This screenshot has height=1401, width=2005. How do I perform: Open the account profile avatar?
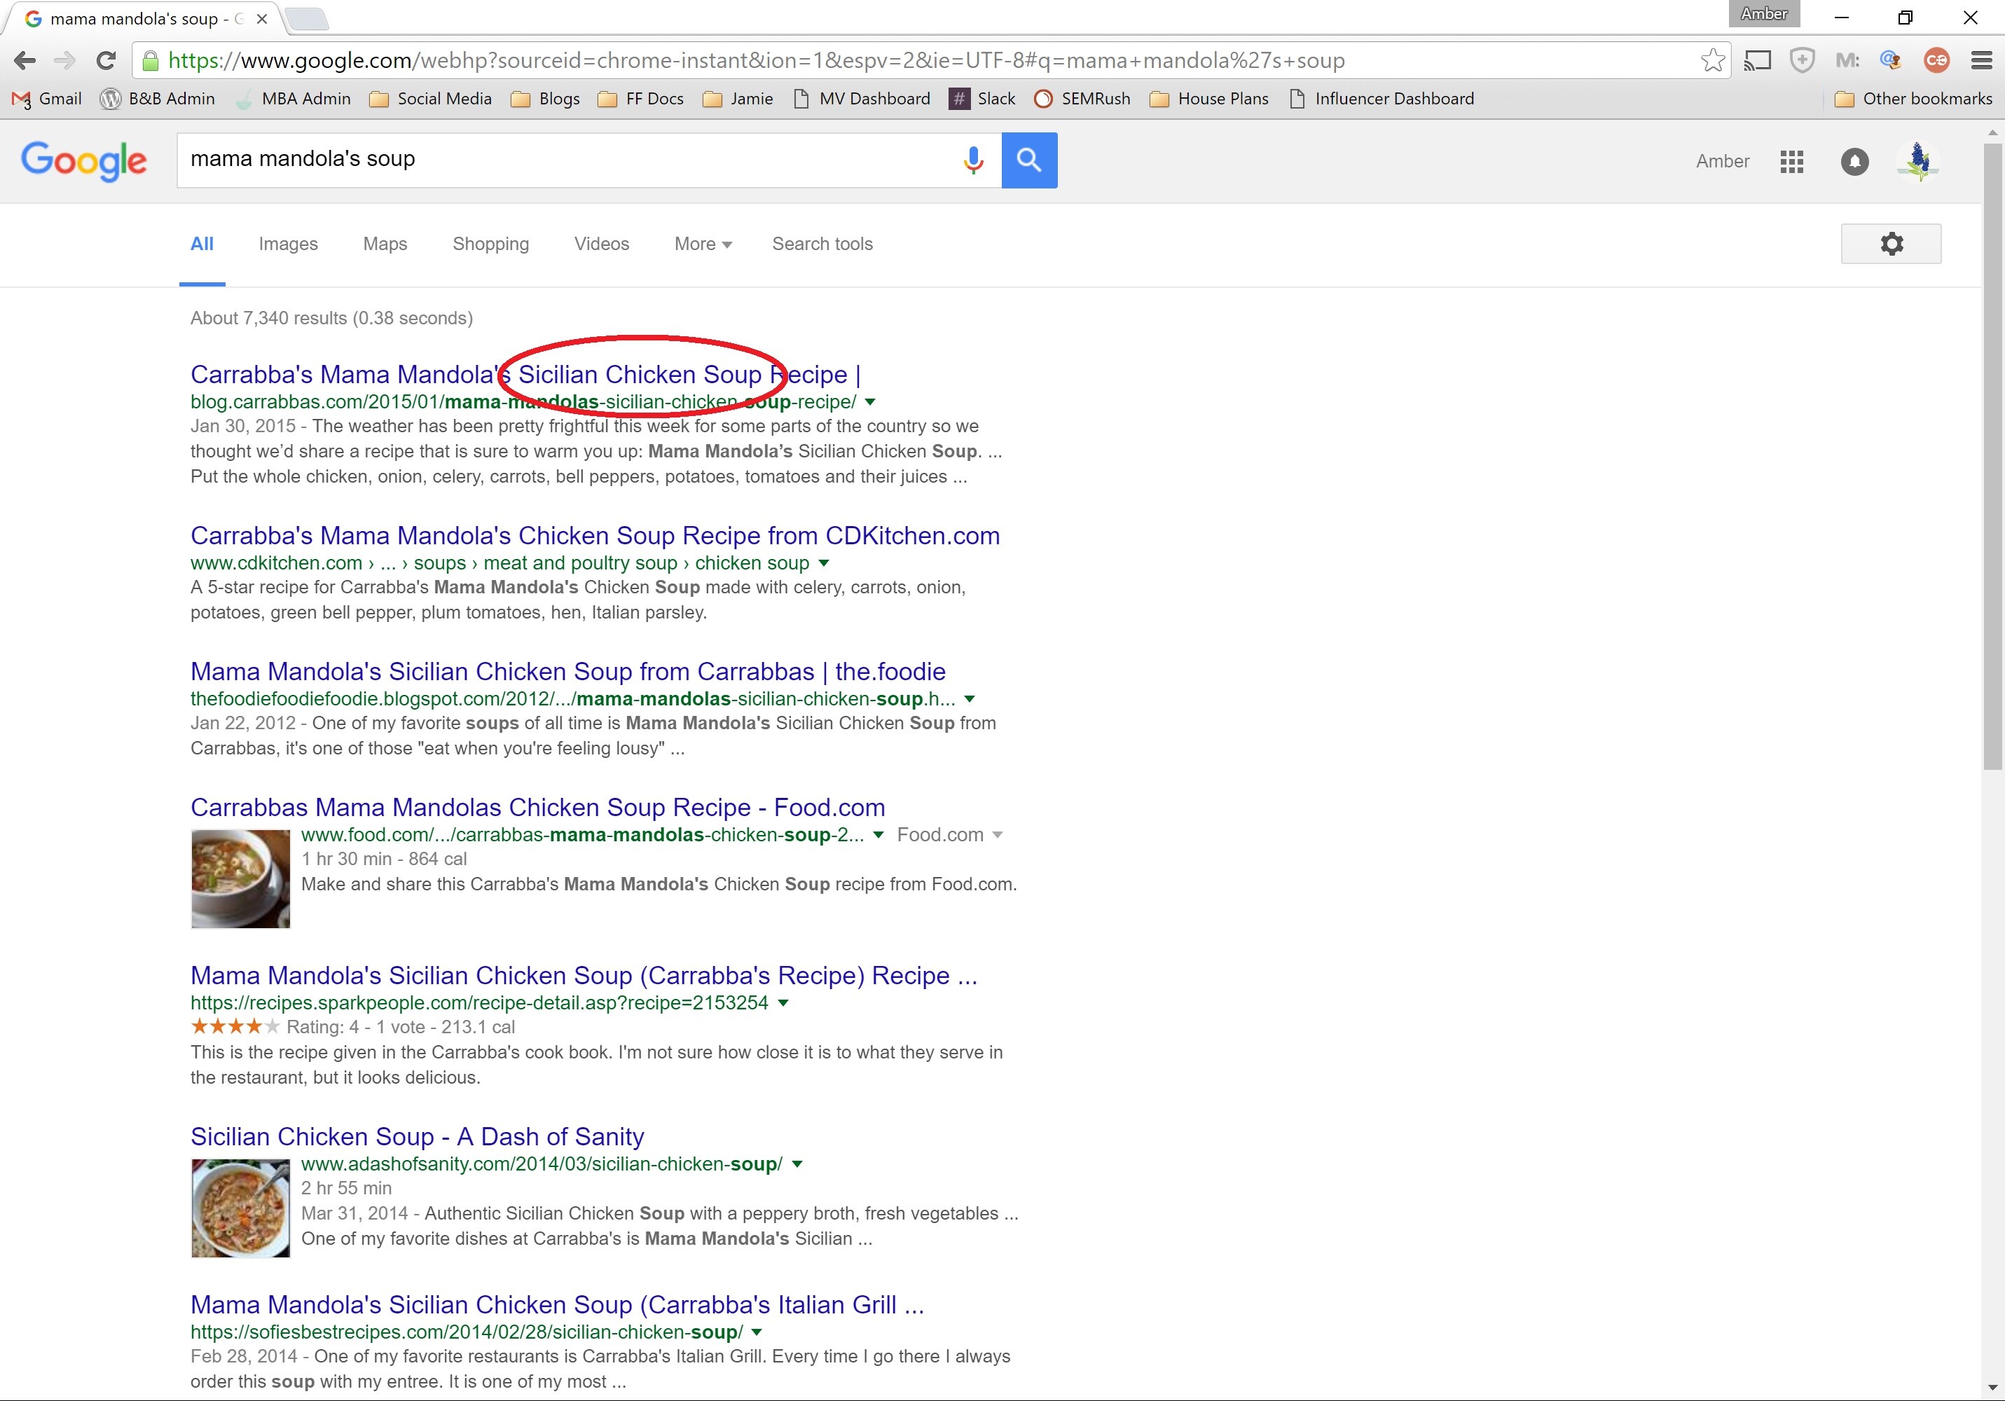[1917, 160]
